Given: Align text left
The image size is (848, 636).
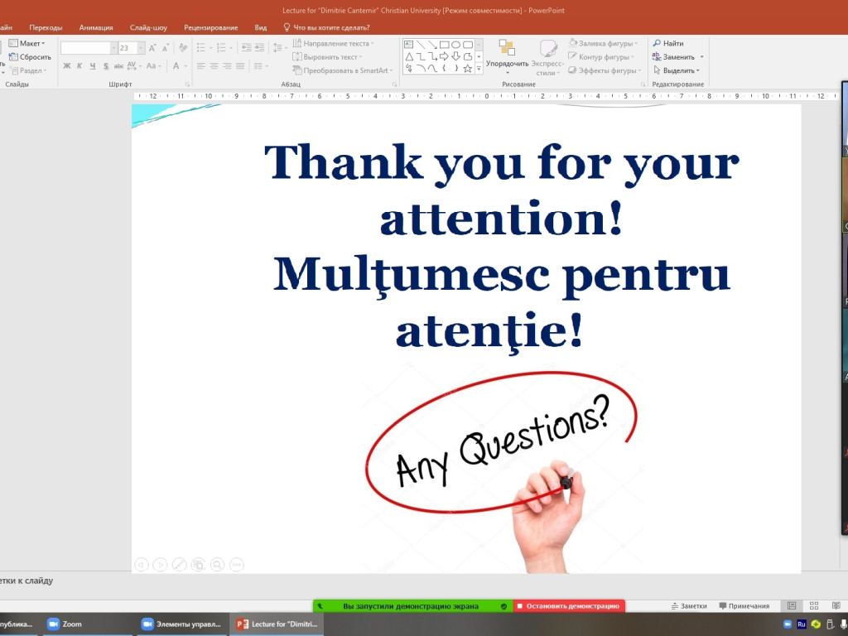Looking at the screenshot, I should (201, 66).
